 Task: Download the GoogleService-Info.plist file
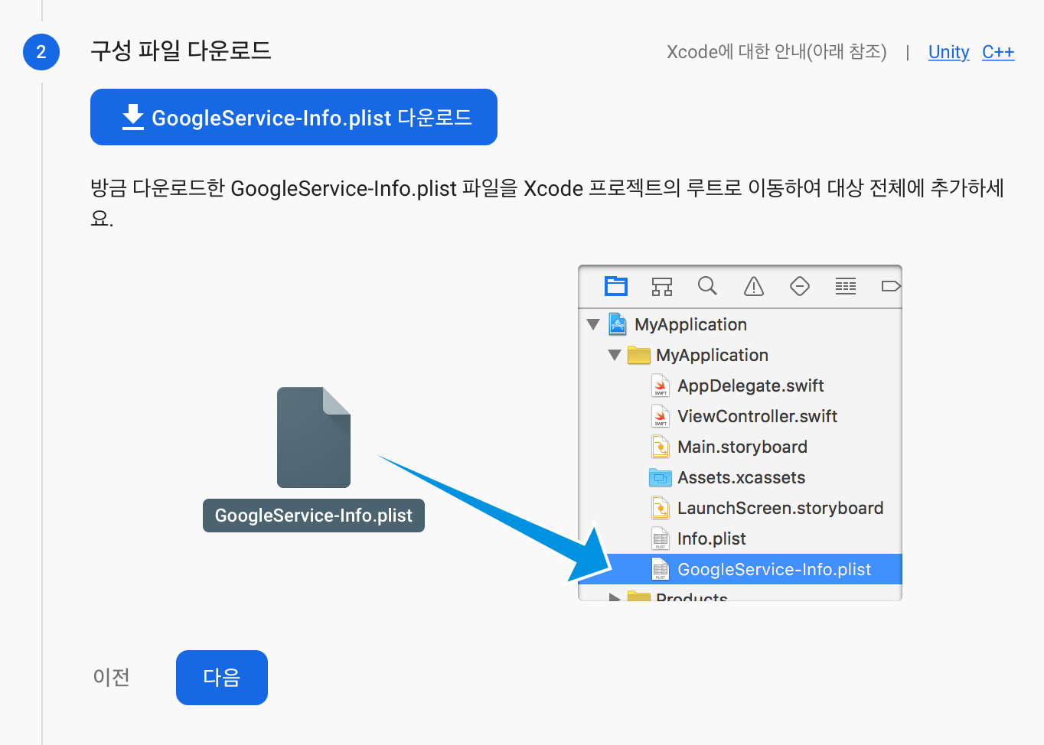pos(294,117)
